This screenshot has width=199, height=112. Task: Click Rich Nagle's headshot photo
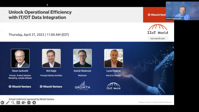coord(51,58)
